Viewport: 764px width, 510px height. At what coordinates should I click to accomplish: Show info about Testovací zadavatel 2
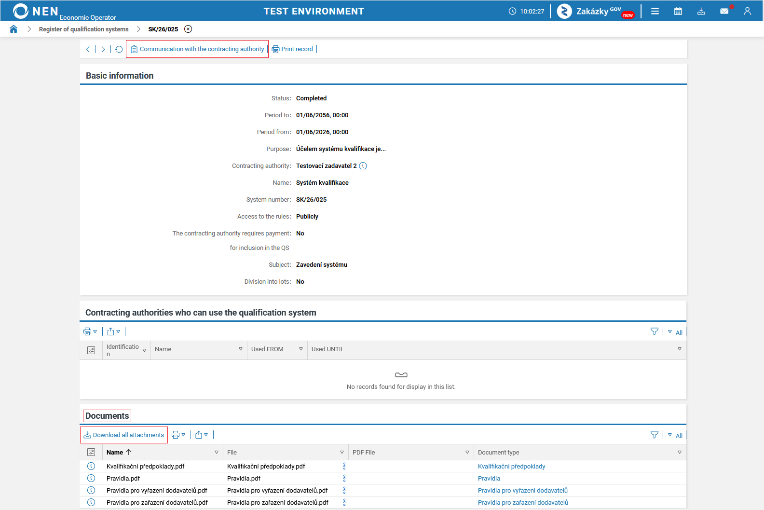tap(363, 166)
